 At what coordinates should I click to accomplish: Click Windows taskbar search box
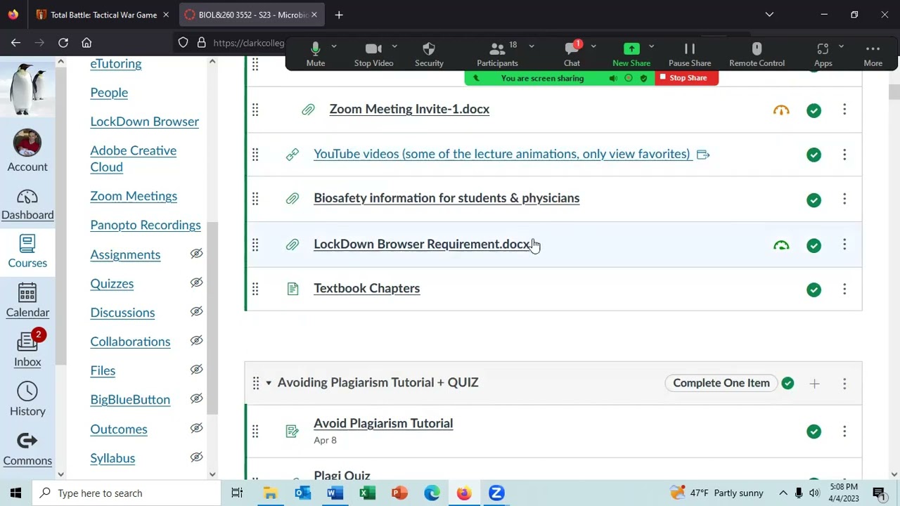pos(129,493)
